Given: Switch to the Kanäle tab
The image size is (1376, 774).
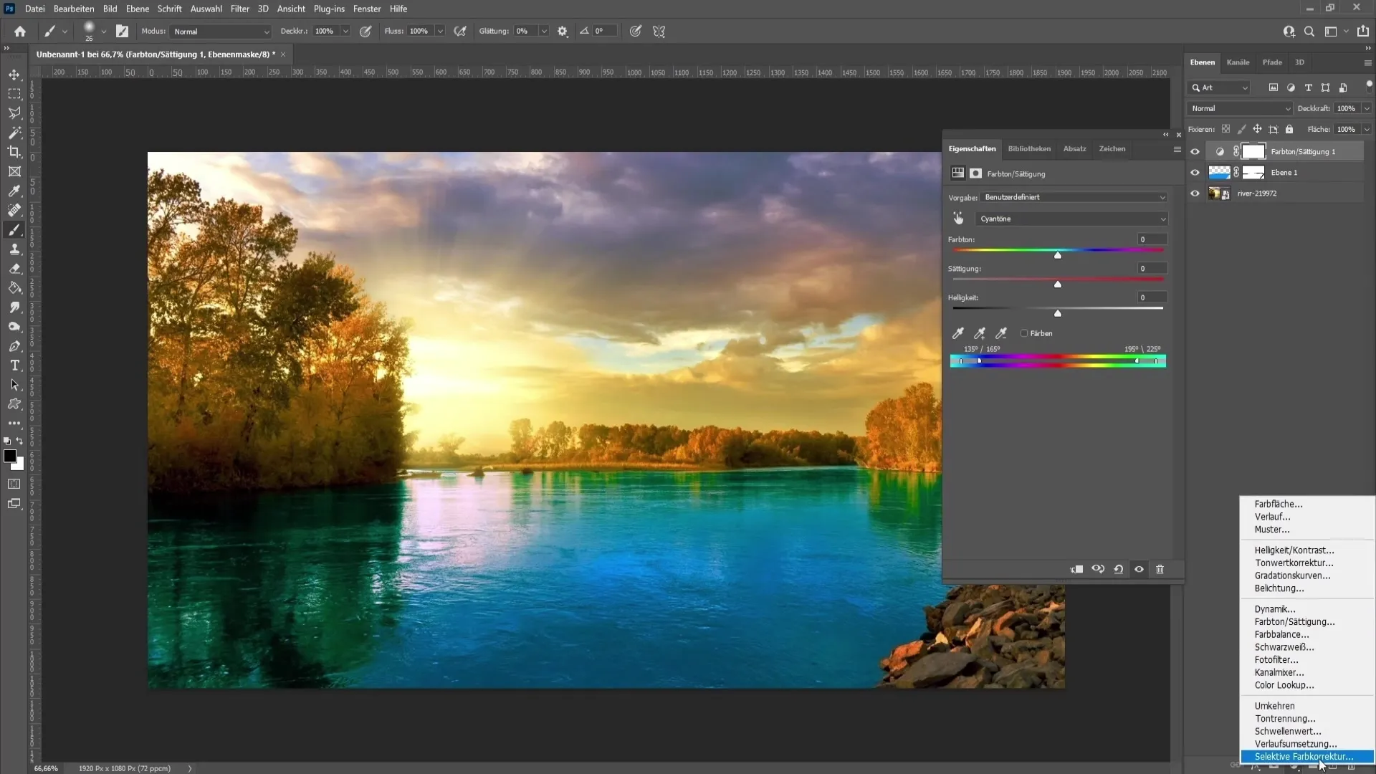Looking at the screenshot, I should pos(1239,62).
